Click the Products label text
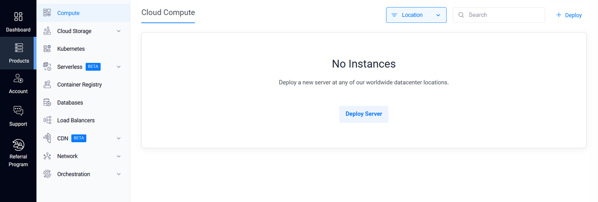Viewport: 598px width, 202px height. [x=19, y=61]
